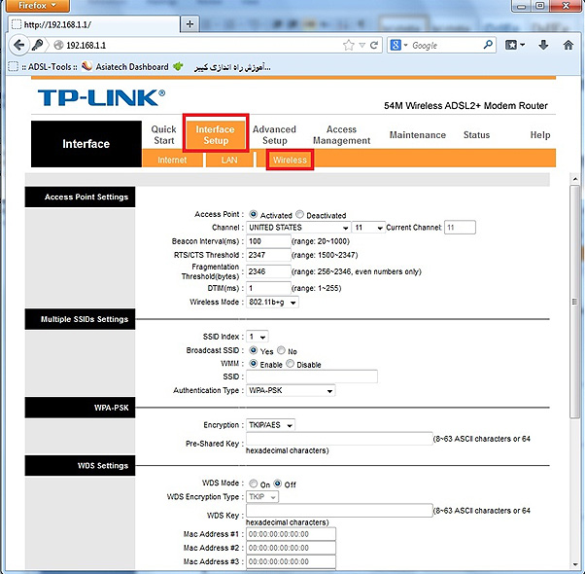Click the address bar showing 192.168.1.1
This screenshot has width=585, height=574.
(x=201, y=45)
